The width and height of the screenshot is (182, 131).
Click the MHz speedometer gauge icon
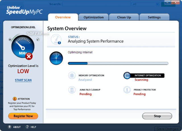click(x=23, y=47)
